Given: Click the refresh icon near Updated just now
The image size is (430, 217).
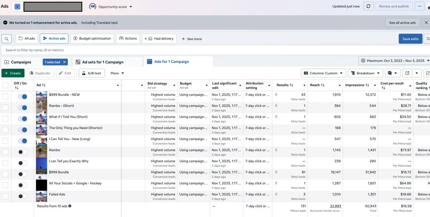Looking at the screenshot, I should click(x=368, y=6).
